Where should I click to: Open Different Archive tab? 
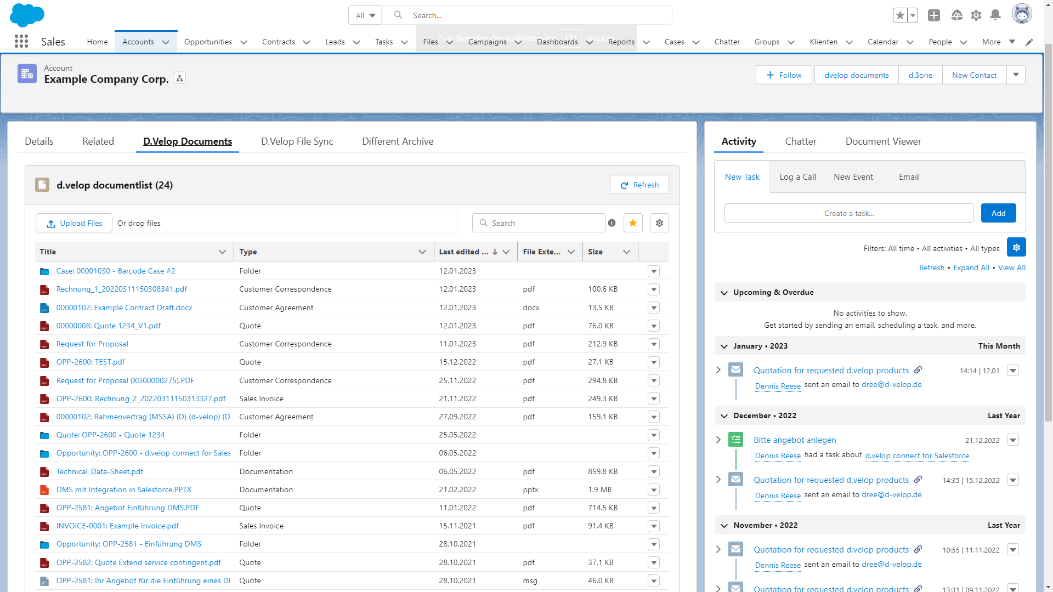[398, 141]
